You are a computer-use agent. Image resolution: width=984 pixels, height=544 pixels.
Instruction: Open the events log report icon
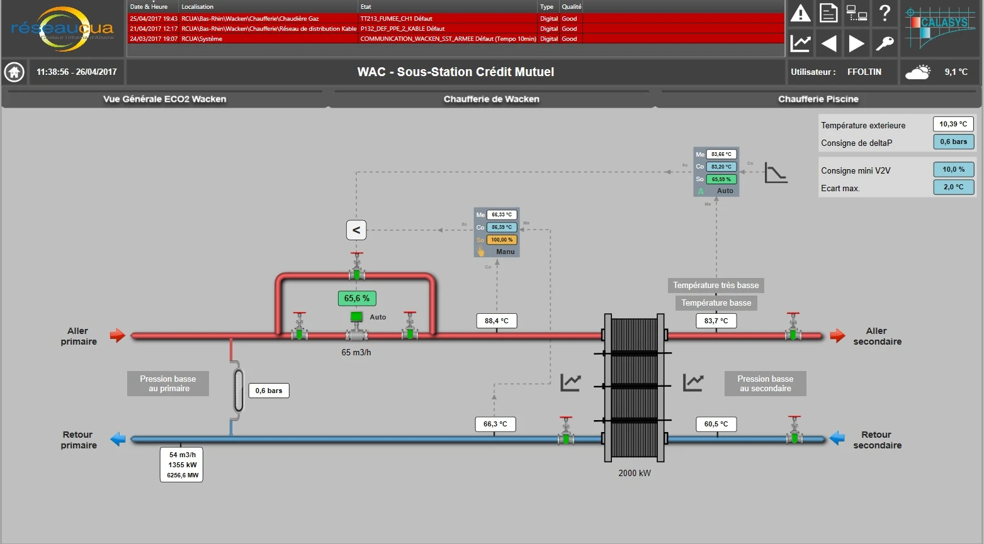pos(828,13)
